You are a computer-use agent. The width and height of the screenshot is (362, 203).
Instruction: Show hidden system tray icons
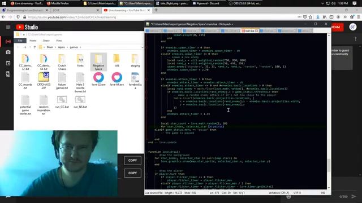click(322, 3)
